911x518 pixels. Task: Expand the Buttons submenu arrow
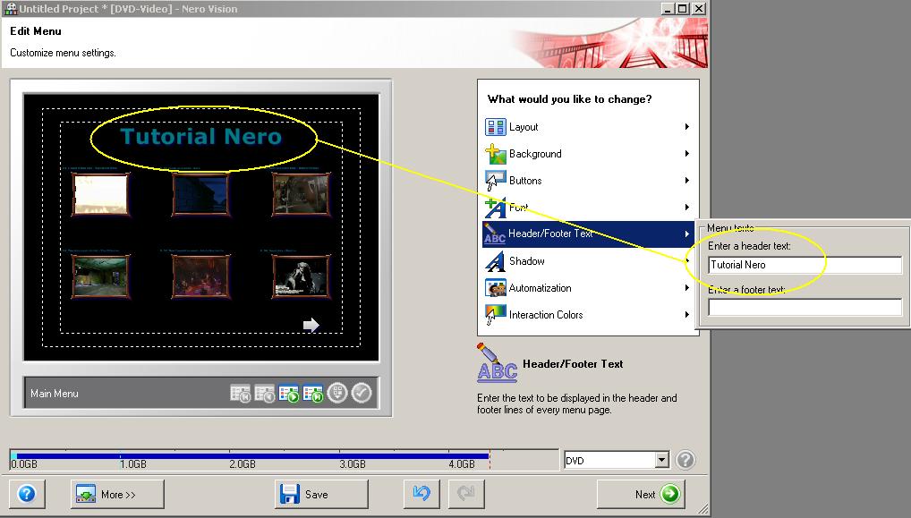[686, 181]
